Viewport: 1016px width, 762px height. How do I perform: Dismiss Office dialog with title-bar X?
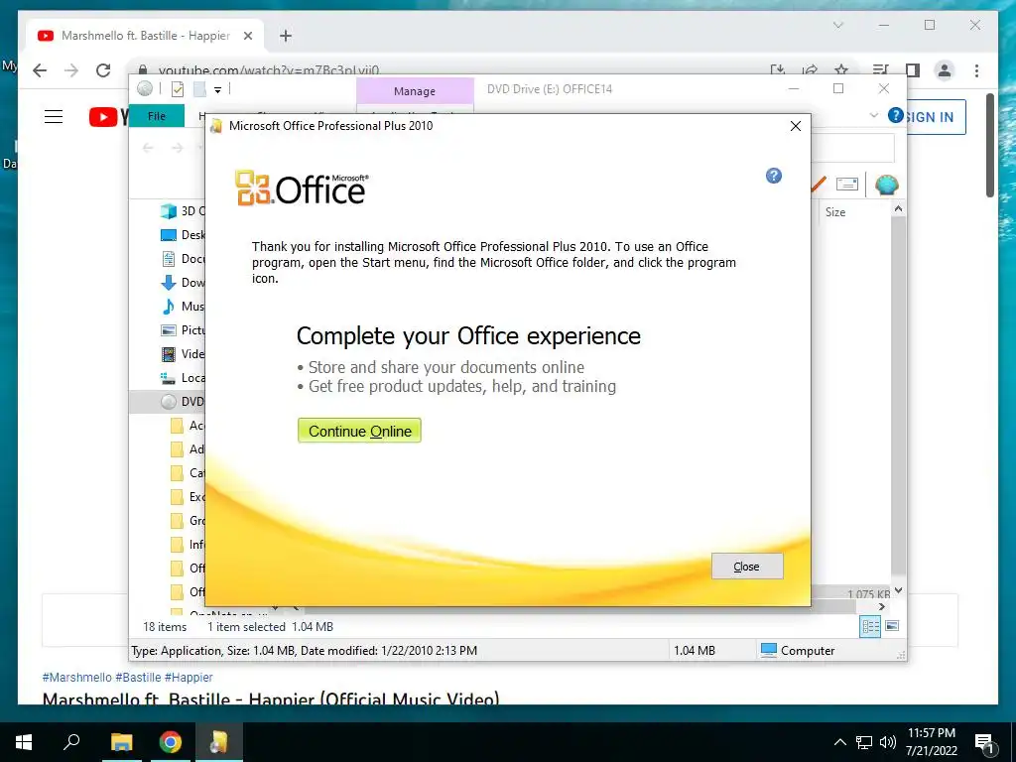click(796, 126)
